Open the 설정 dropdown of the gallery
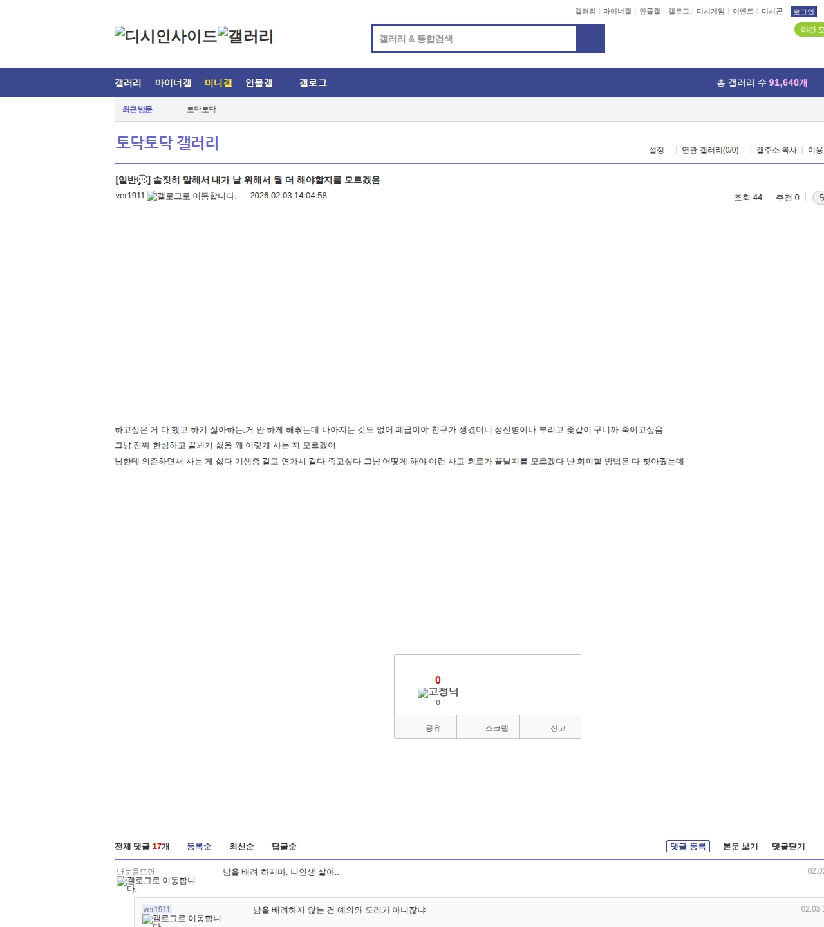This screenshot has height=927, width=824. [656, 150]
